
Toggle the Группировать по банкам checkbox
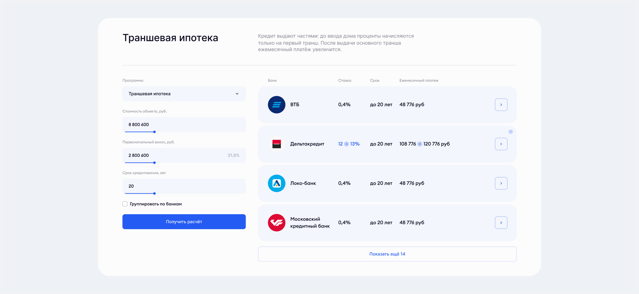tap(125, 204)
